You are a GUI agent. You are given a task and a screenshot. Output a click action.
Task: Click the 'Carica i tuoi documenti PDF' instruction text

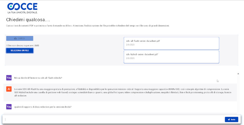coord(88,26)
